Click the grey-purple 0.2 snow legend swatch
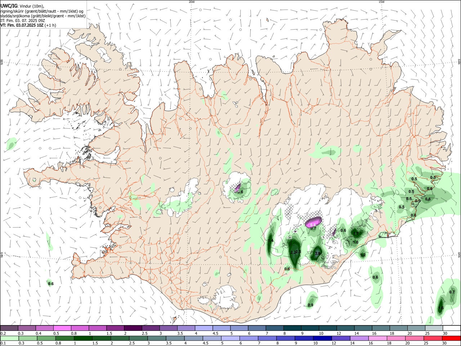This screenshot has height=346, width=461. pyautogui.click(x=9, y=328)
